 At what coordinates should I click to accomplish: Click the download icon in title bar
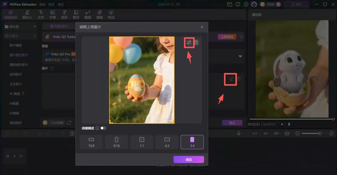click(246, 4)
